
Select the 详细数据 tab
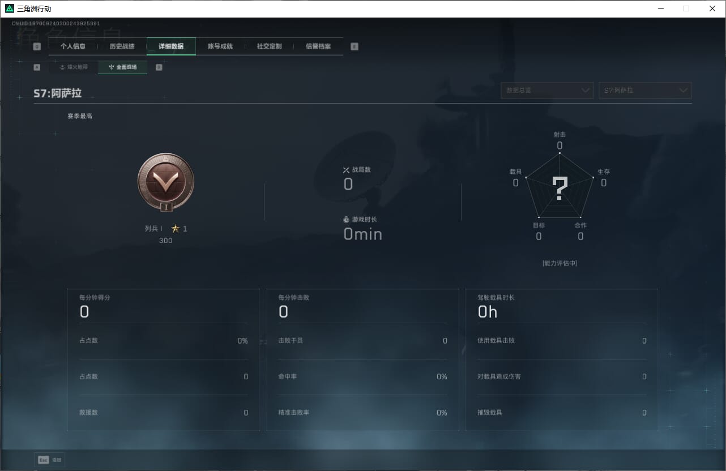coord(171,46)
